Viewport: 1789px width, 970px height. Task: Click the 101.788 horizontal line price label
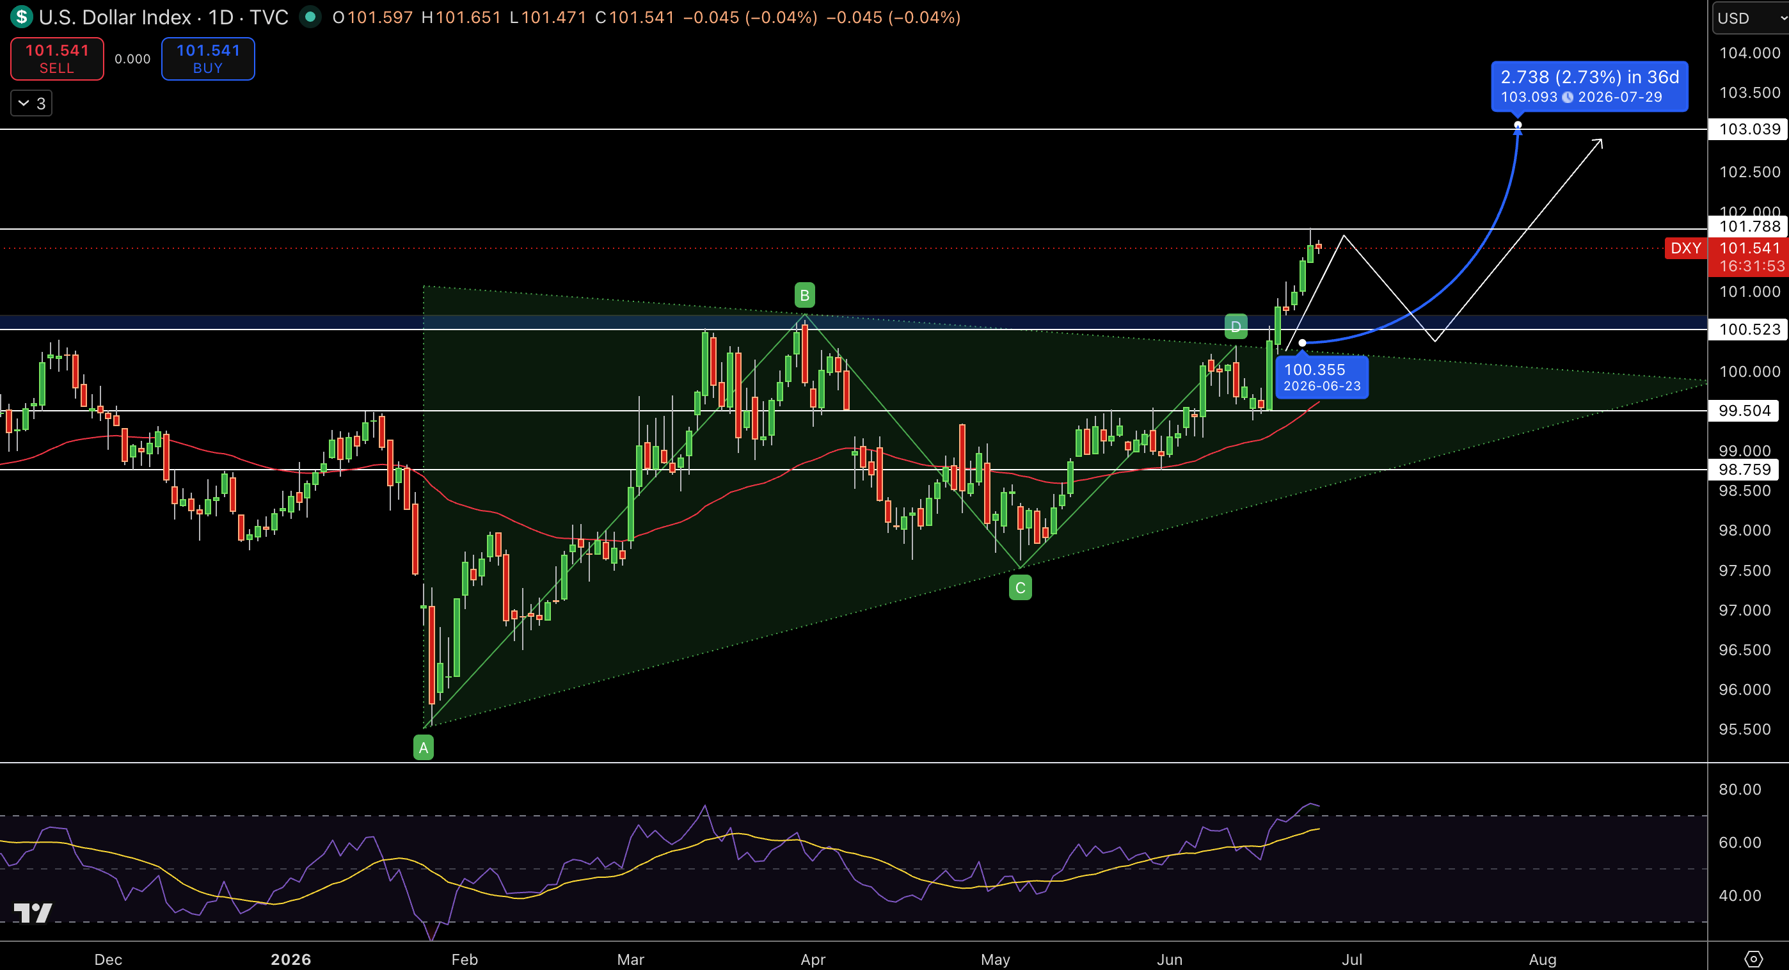1748,227
